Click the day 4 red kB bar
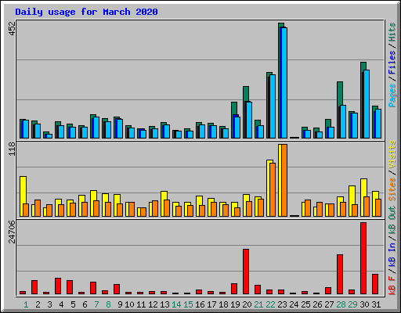The image size is (401, 313). 58,286
